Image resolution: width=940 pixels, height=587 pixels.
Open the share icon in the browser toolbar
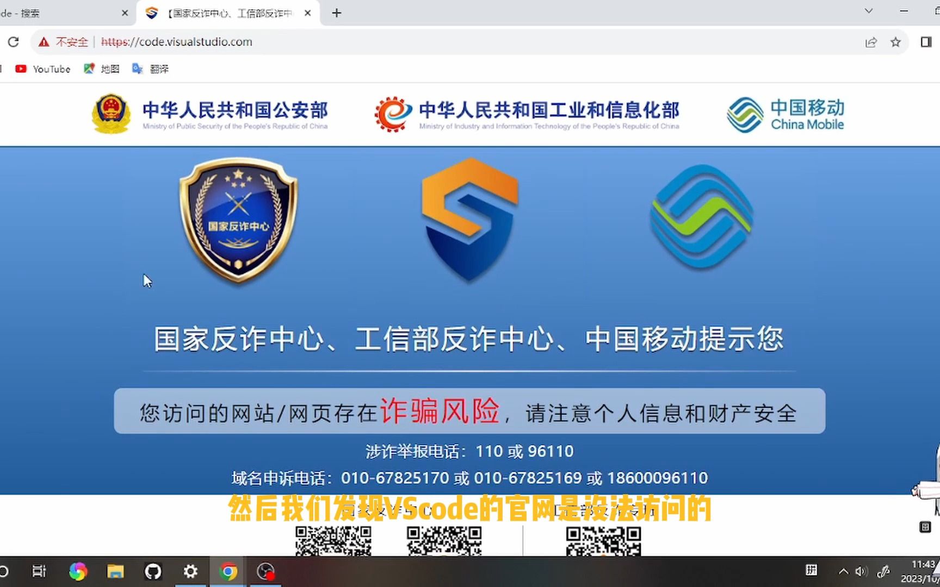tap(871, 42)
